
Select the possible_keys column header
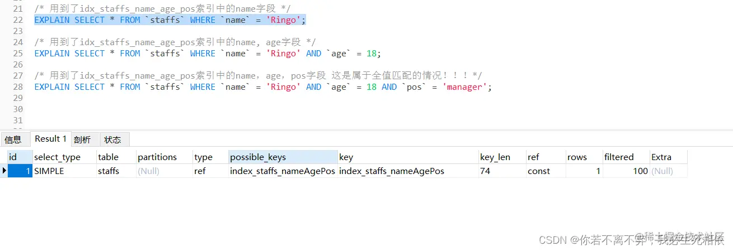coord(283,157)
